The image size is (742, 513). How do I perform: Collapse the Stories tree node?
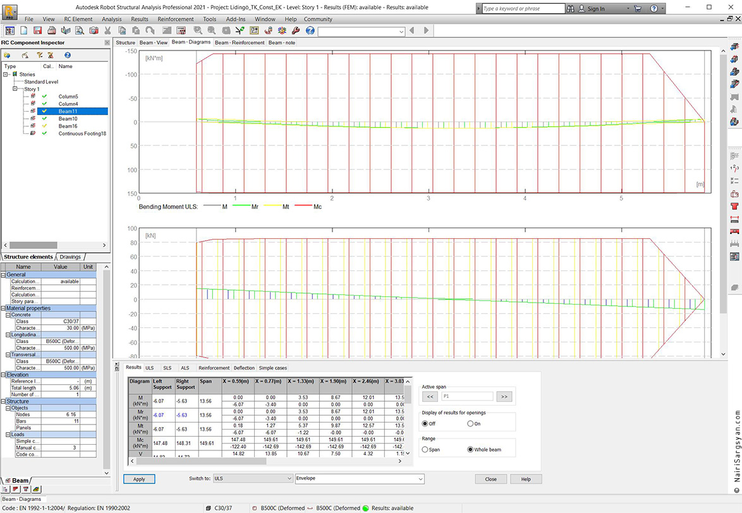(6, 74)
